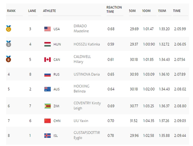Click the China flag icon
The image size is (193, 146).
(47, 121)
